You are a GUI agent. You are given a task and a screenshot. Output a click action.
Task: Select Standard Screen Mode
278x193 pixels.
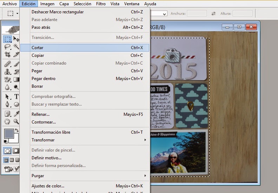[x=6, y=160]
